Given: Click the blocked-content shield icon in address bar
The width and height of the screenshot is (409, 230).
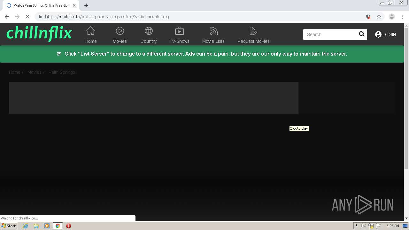Looking at the screenshot, I should pyautogui.click(x=368, y=17).
